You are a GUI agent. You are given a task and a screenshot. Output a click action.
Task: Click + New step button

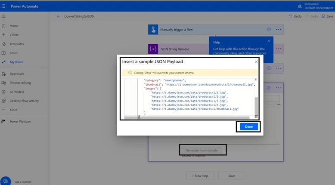(x=200, y=176)
